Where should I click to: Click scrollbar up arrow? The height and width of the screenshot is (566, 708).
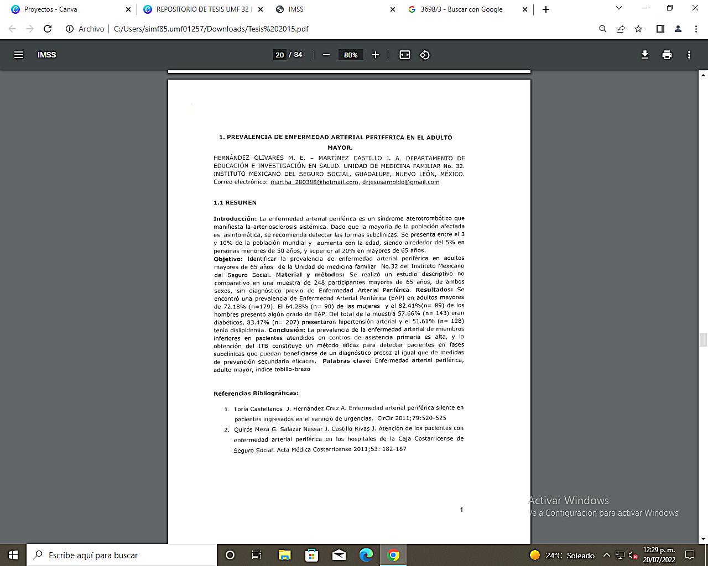(704, 74)
